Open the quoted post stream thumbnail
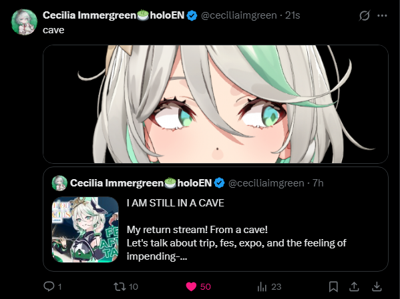 [x=85, y=230]
